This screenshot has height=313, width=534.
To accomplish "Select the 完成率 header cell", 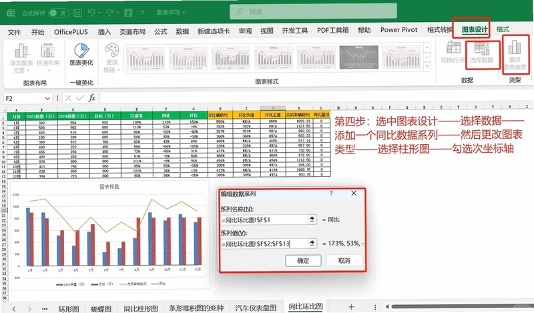I will click(137, 116).
